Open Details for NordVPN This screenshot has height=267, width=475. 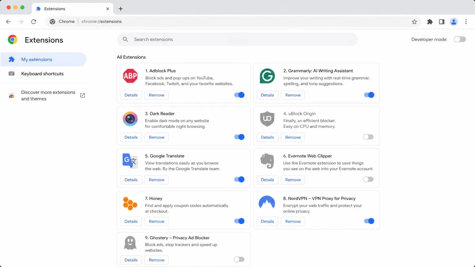267,222
